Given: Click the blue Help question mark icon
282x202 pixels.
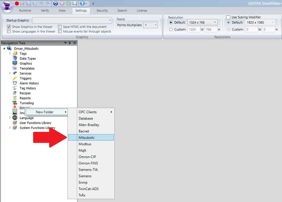Looking at the screenshot, I should coord(82,3).
